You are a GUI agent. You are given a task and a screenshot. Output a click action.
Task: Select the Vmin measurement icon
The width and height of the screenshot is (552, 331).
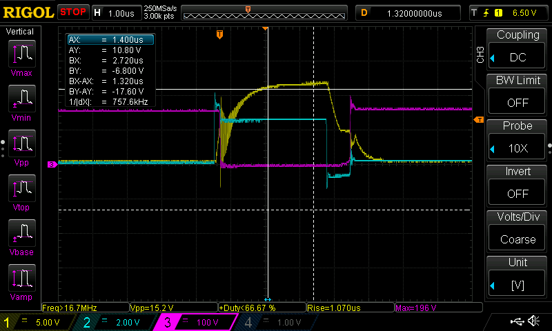22,99
